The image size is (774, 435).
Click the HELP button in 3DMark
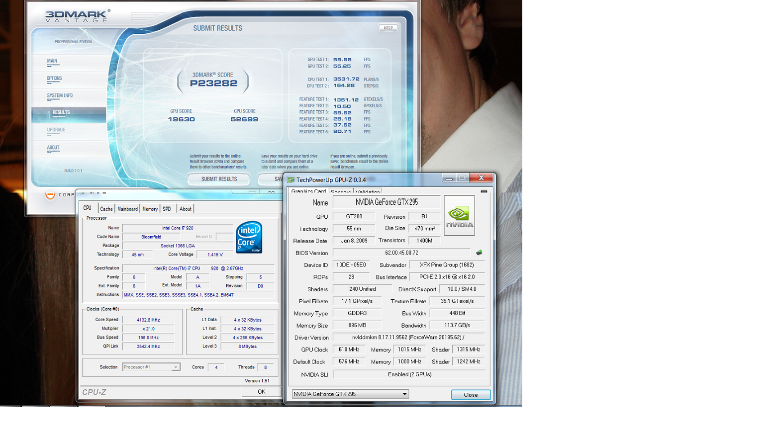[388, 28]
